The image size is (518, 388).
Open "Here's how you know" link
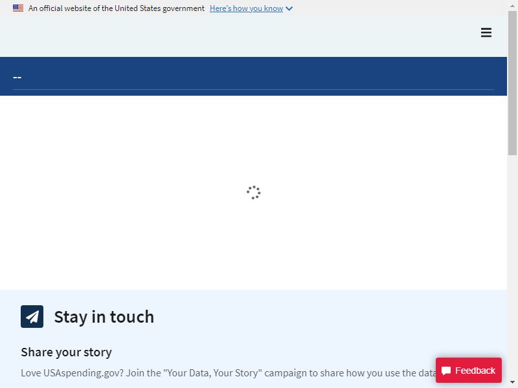pyautogui.click(x=246, y=8)
